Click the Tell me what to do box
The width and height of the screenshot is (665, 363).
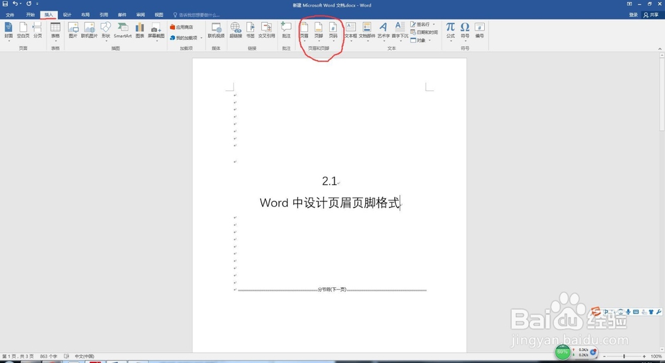click(196, 15)
